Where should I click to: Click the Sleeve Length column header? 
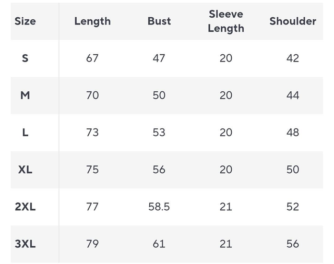226,21
